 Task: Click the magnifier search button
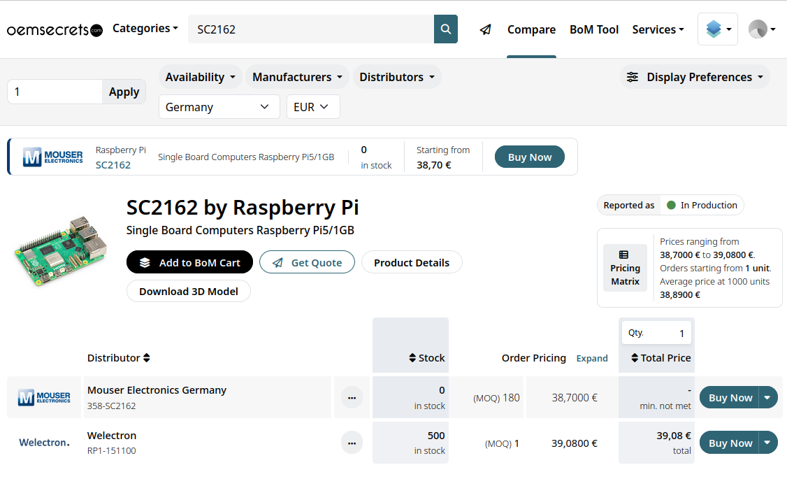446,29
